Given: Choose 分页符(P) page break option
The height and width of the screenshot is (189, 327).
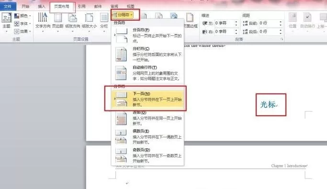Looking at the screenshot, I should [147, 35].
